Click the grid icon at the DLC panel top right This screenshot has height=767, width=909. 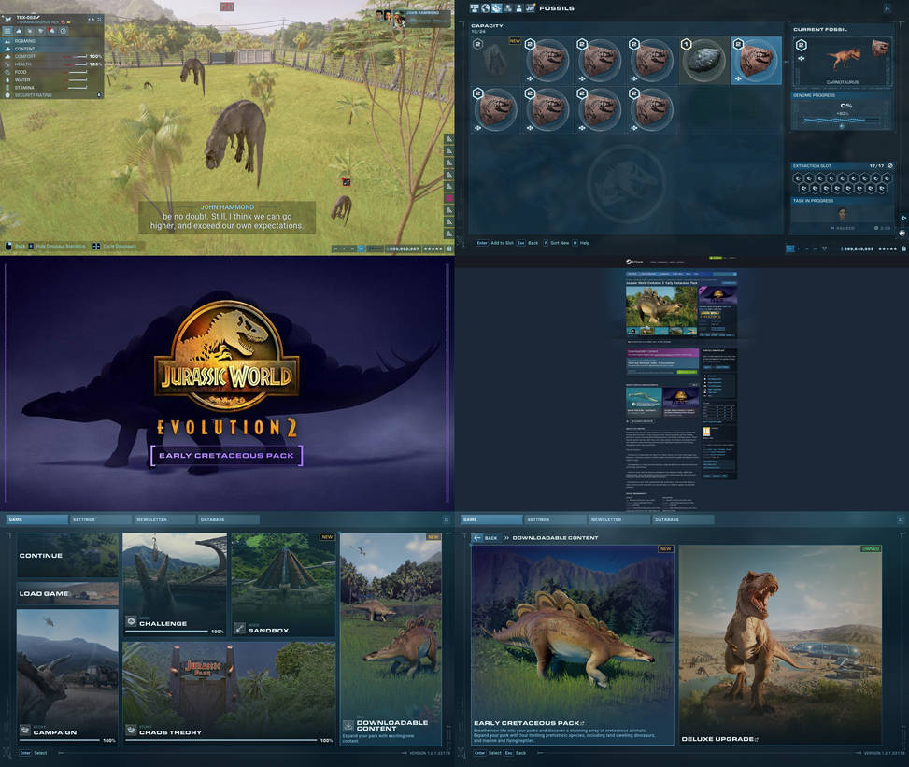pyautogui.click(x=901, y=519)
